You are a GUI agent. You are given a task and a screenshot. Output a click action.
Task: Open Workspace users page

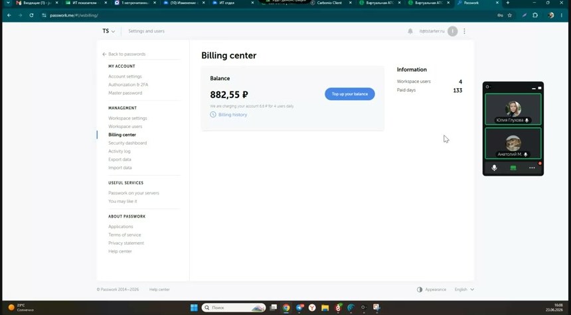[125, 127]
